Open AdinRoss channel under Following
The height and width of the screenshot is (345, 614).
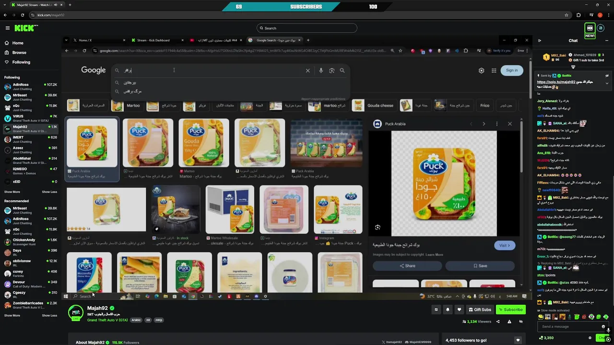click(x=31, y=87)
